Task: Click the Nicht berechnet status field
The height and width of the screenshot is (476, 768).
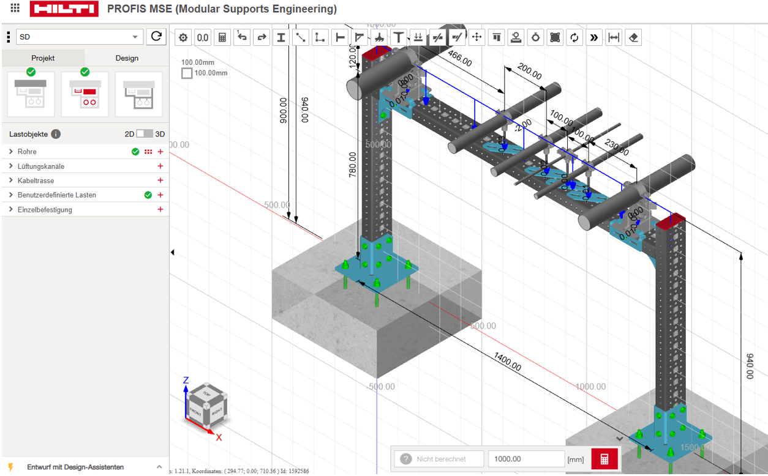Action: [x=439, y=459]
